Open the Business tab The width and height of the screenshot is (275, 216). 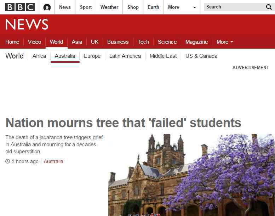point(118,42)
